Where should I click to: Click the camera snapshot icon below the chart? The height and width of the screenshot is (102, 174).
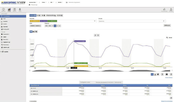[x=167, y=74]
